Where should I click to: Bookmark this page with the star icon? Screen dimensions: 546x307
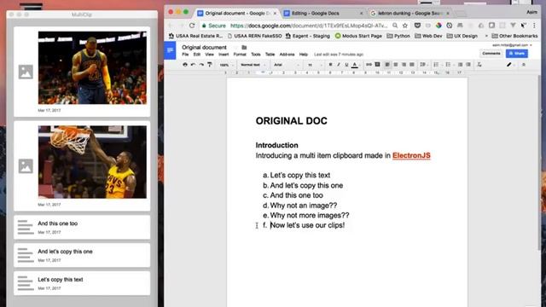pos(405,26)
